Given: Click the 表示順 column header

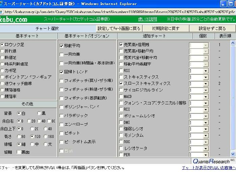Looking at the screenshot, I should point(225,36).
